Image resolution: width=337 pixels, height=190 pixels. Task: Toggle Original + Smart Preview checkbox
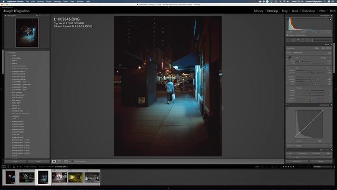288,35
